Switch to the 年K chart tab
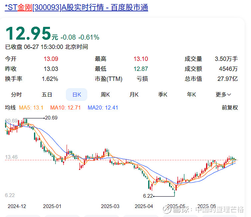Image resolution: width=251 pixels, height=217 pixels. click(x=191, y=95)
